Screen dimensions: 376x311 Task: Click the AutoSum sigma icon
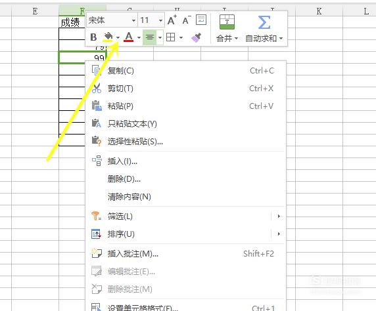[x=264, y=22]
